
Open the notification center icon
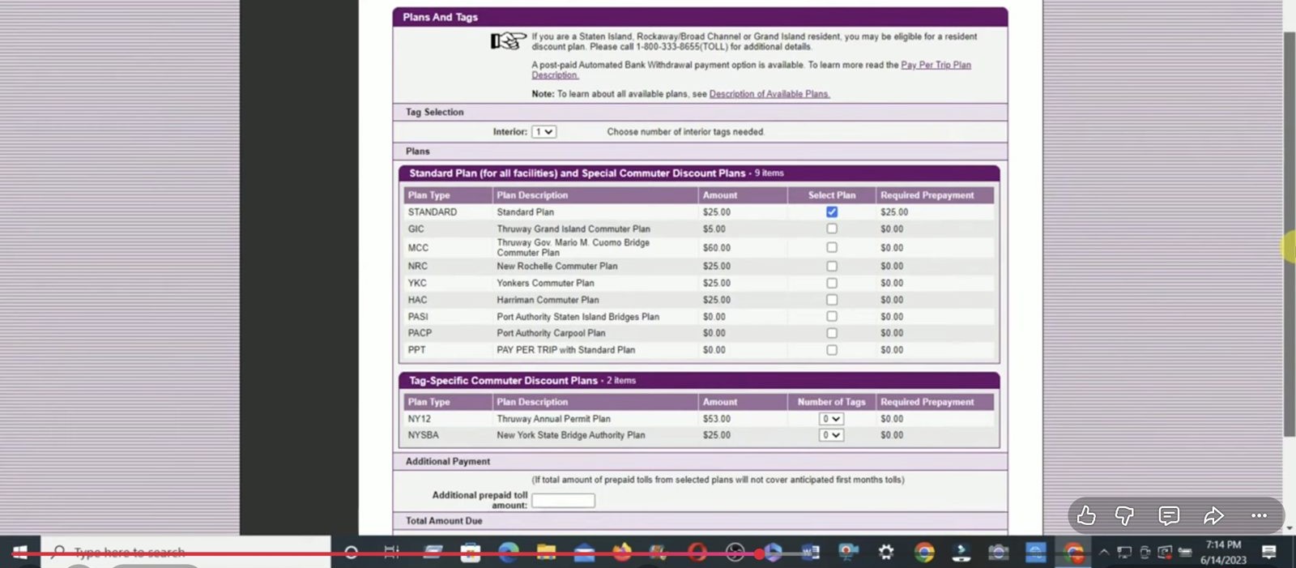(1269, 553)
